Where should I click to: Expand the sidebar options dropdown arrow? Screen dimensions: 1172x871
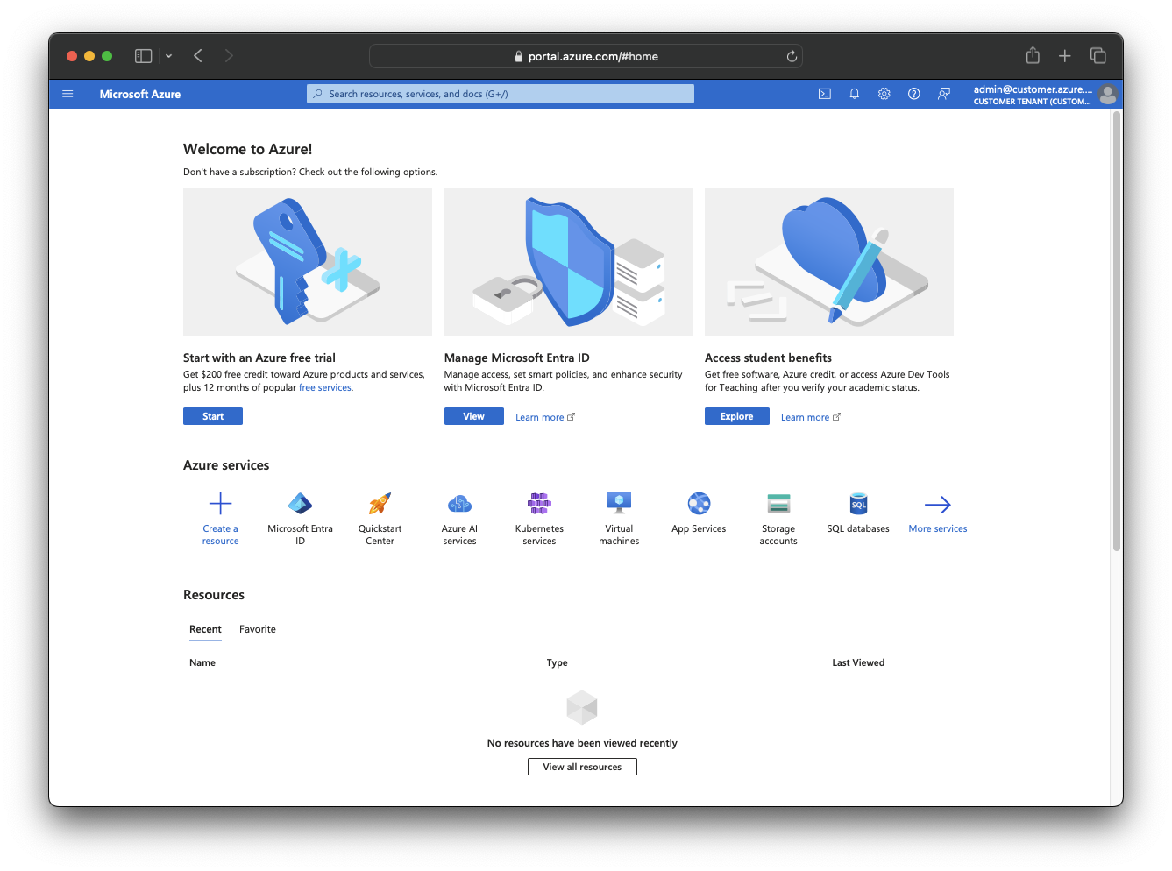tap(168, 56)
